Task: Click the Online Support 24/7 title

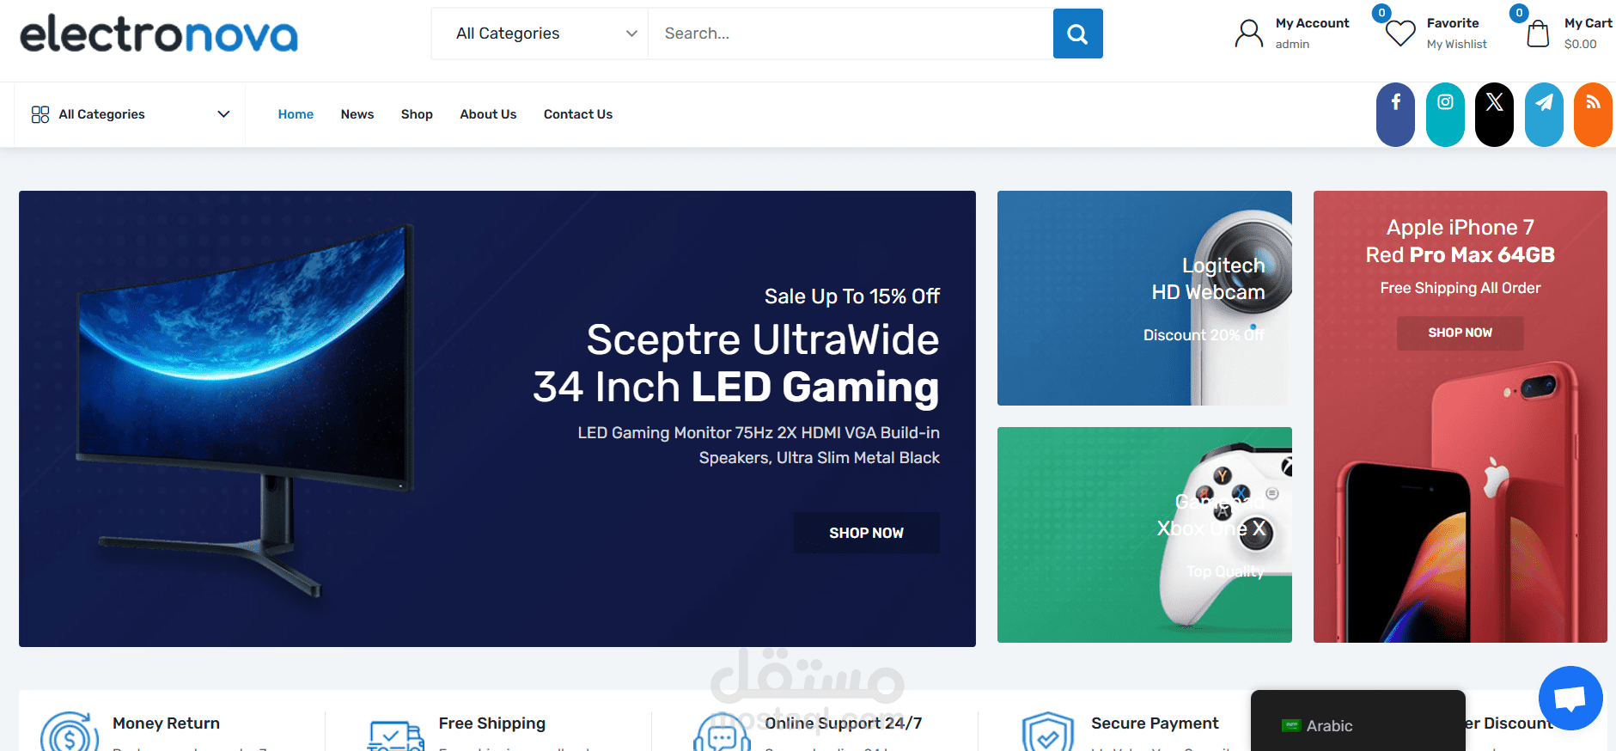Action: [x=844, y=723]
